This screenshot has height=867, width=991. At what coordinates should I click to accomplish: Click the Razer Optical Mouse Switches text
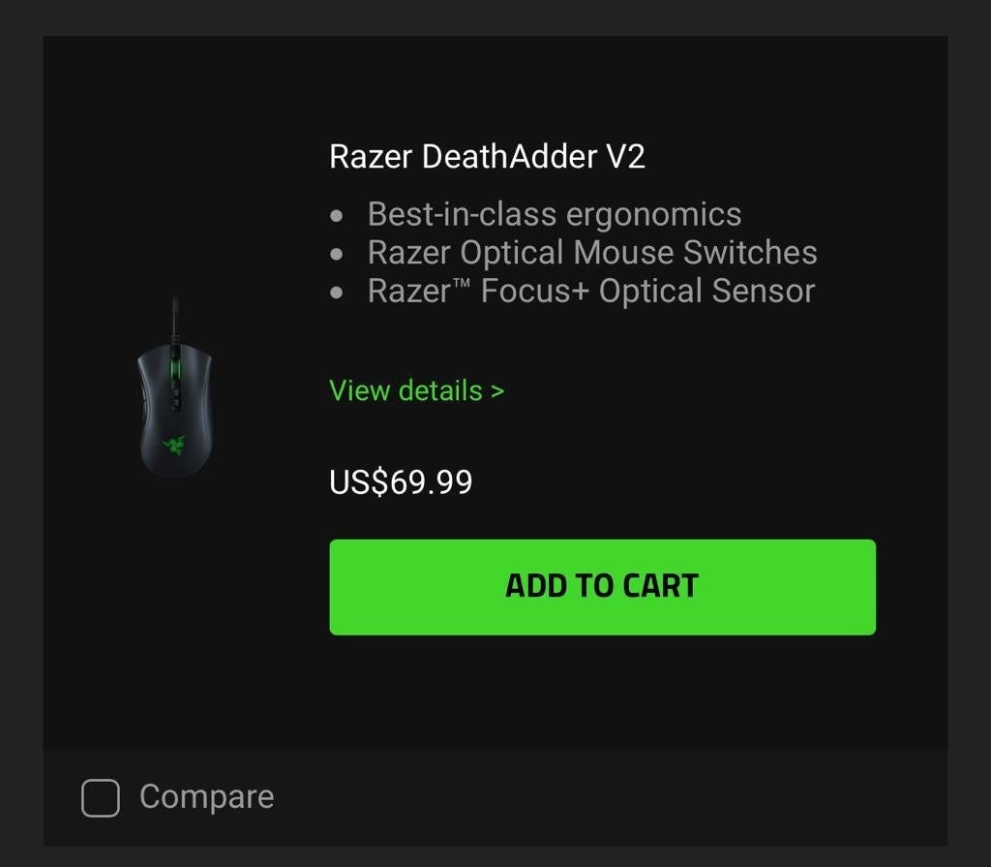[x=592, y=253]
